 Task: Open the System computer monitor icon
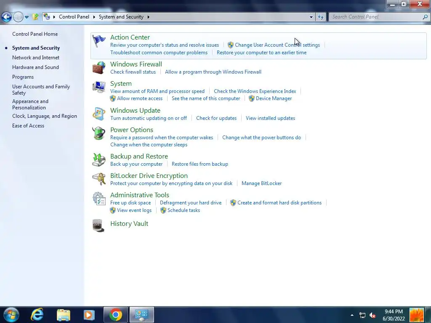[98, 87]
